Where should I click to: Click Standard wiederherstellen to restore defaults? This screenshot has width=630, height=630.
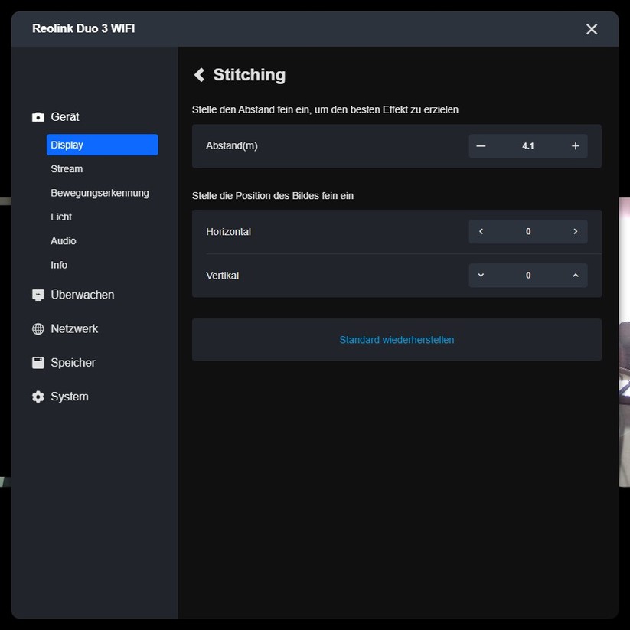[x=396, y=339]
